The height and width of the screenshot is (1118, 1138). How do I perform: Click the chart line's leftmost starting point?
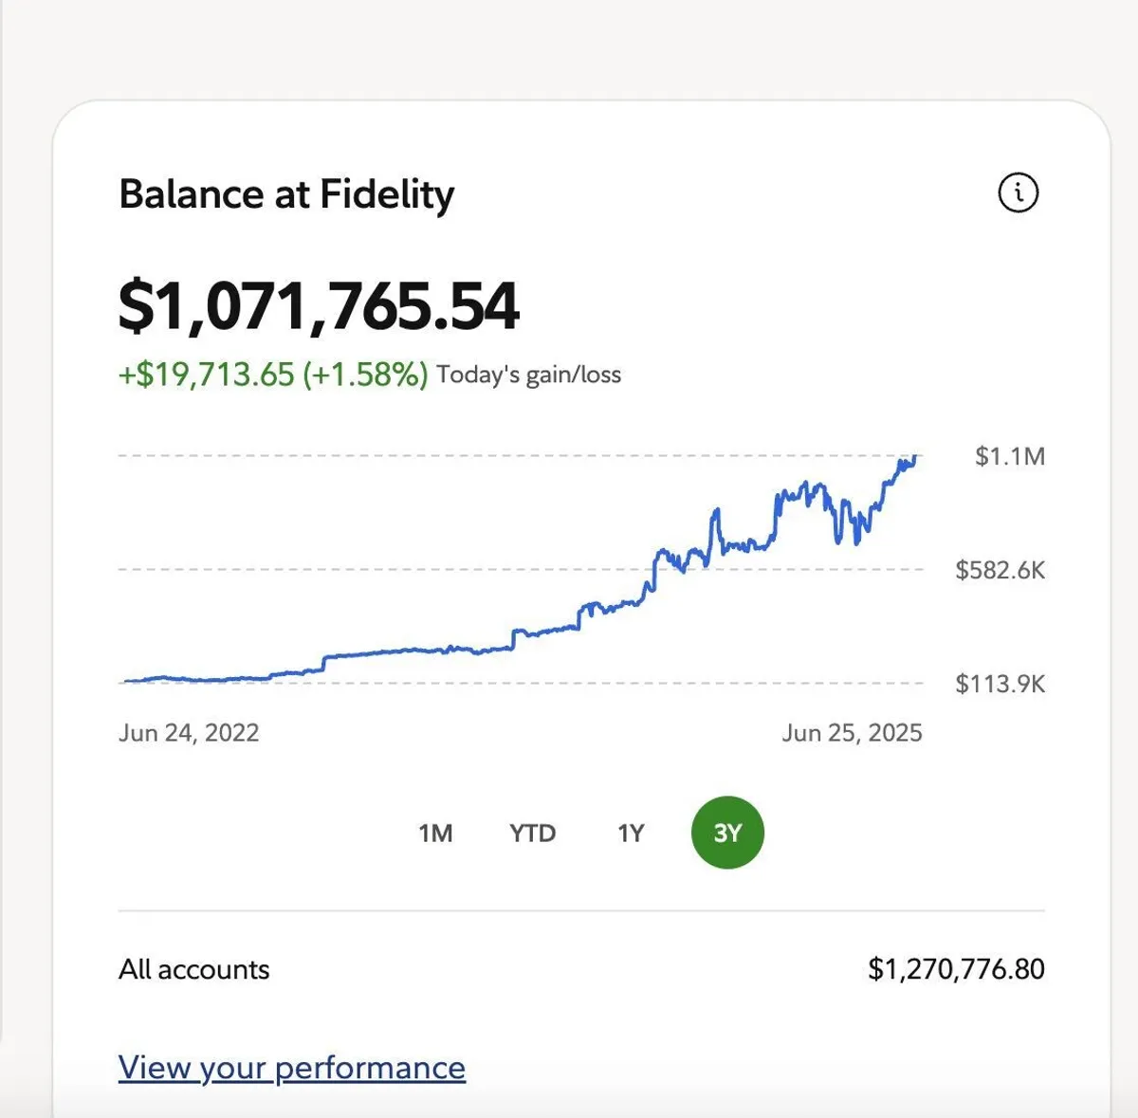pyautogui.click(x=124, y=681)
